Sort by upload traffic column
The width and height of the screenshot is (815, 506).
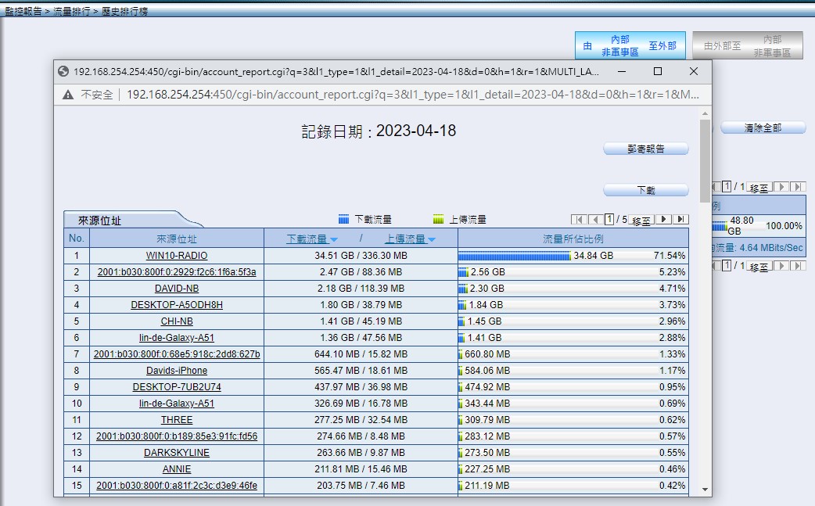pos(409,239)
